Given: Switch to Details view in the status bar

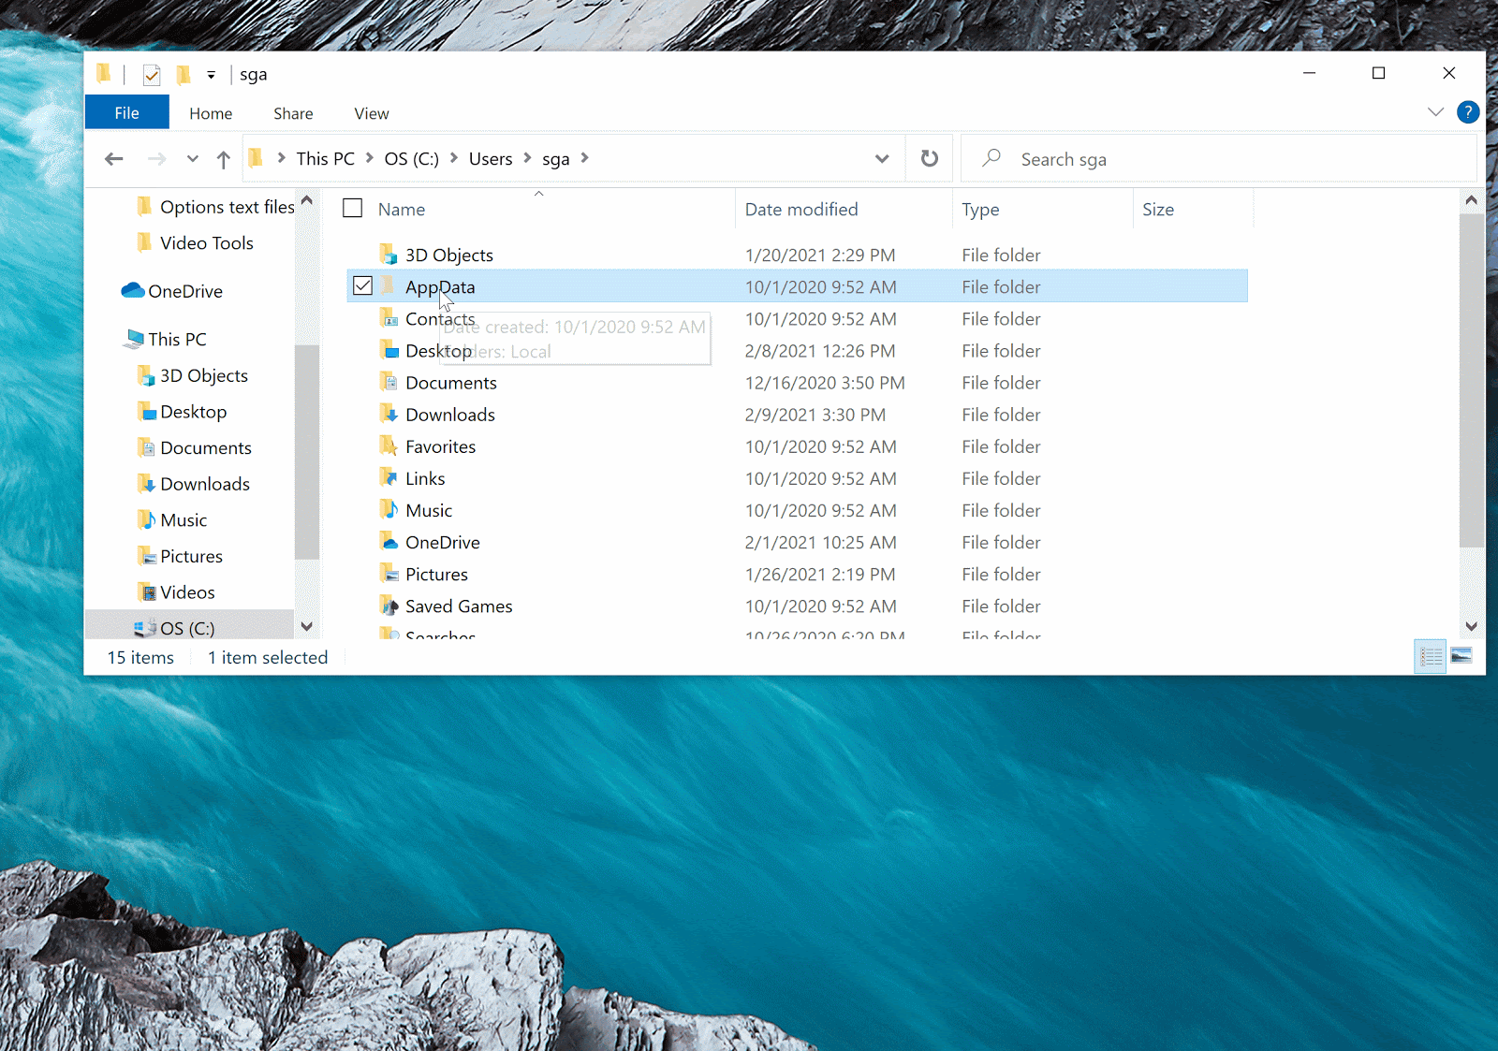Looking at the screenshot, I should [x=1431, y=656].
